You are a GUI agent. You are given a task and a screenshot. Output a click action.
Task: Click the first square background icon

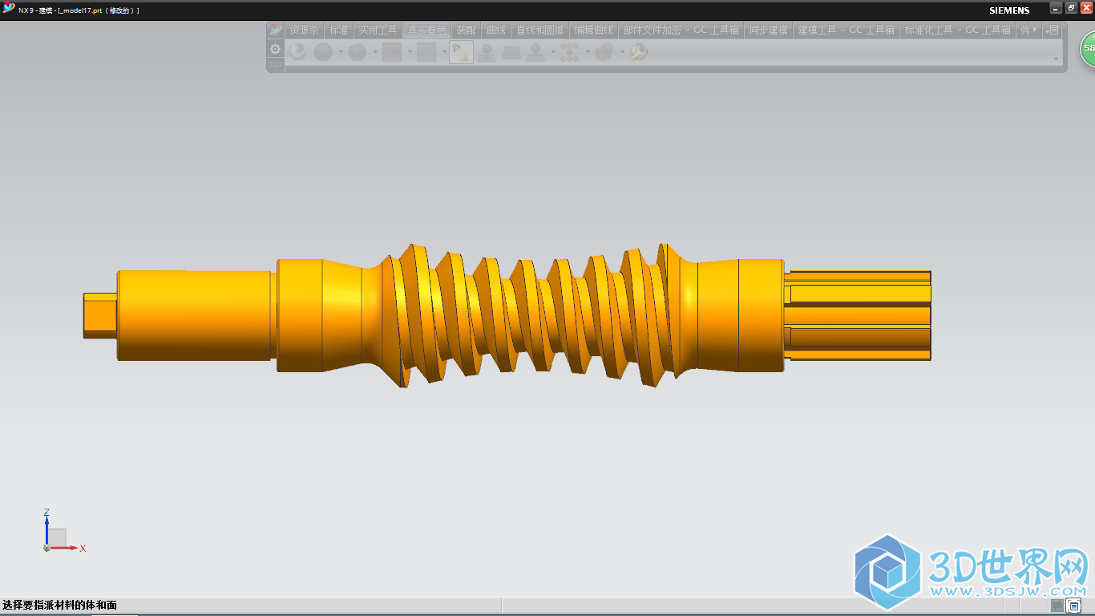[x=392, y=52]
